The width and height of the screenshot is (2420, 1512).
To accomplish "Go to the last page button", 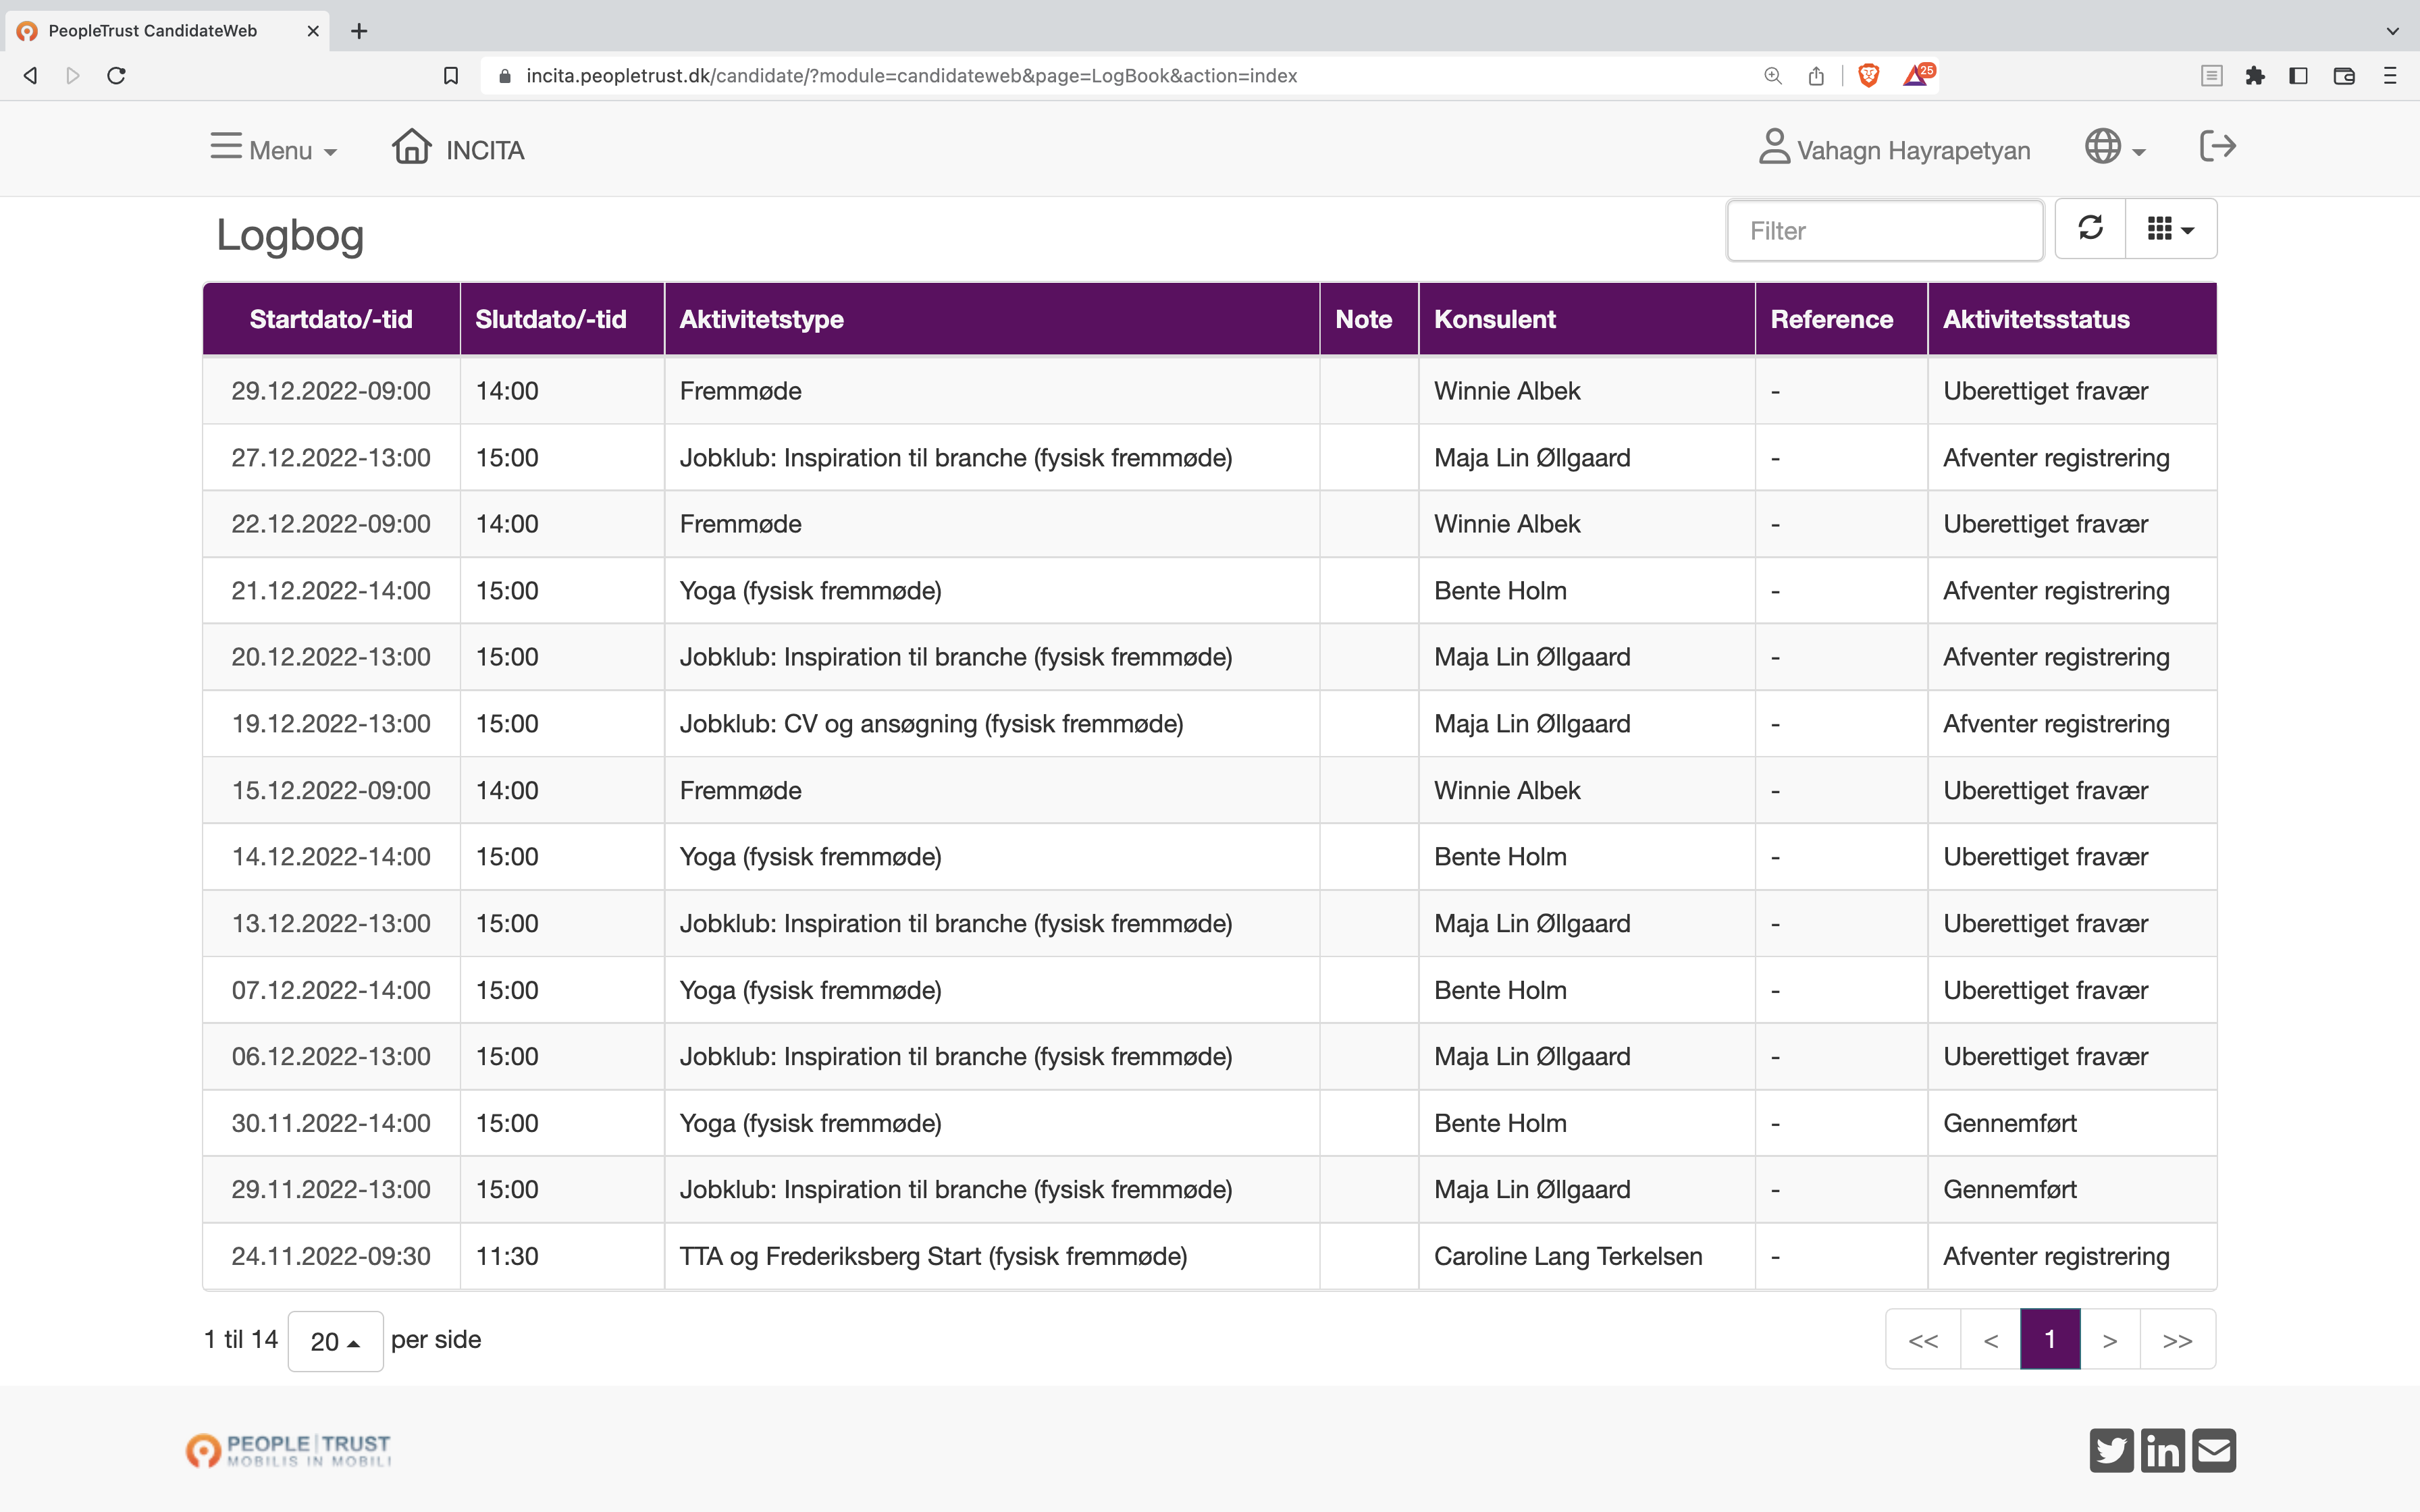I will (x=2177, y=1340).
